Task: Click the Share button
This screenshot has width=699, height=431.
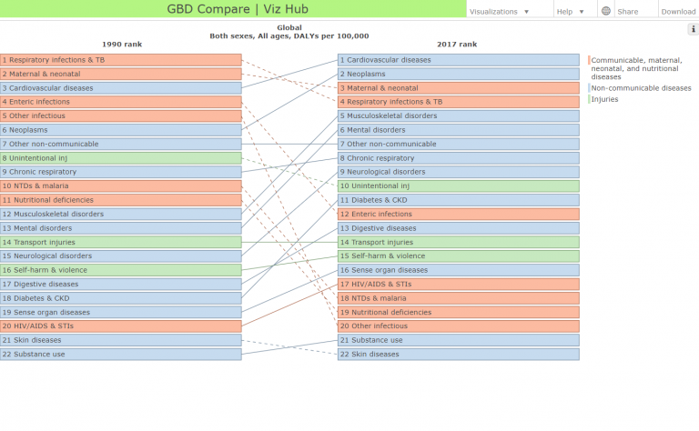Action: click(628, 12)
